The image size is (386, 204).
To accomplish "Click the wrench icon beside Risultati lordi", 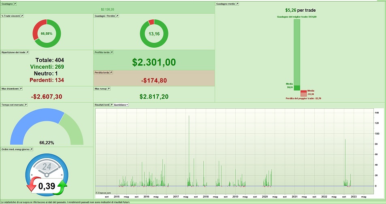I will click(x=111, y=105).
